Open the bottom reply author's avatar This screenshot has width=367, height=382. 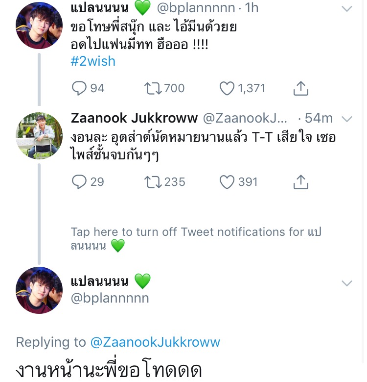39,290
